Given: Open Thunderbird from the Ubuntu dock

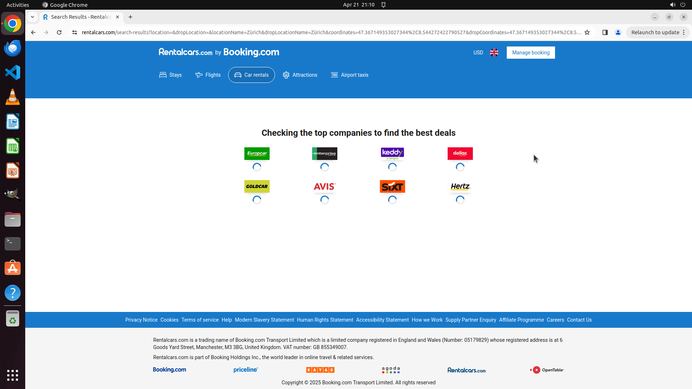Looking at the screenshot, I should pos(13,48).
